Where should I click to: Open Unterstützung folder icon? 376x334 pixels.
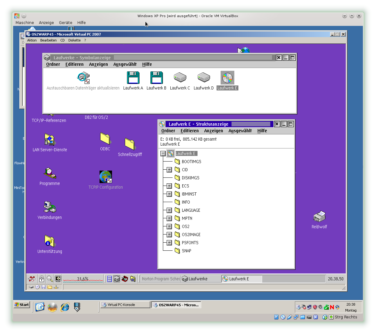pos(50,241)
